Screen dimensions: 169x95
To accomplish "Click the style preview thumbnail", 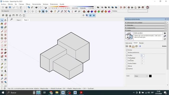I will pos(129,36).
